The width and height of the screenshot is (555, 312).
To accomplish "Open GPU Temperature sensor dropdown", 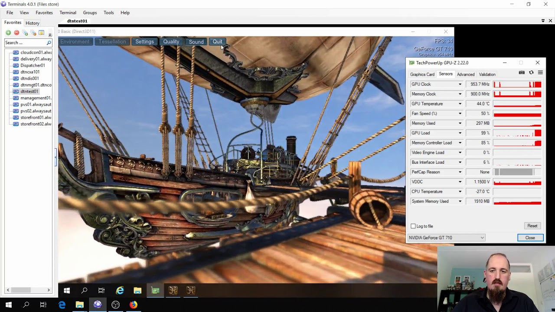I will [460, 104].
